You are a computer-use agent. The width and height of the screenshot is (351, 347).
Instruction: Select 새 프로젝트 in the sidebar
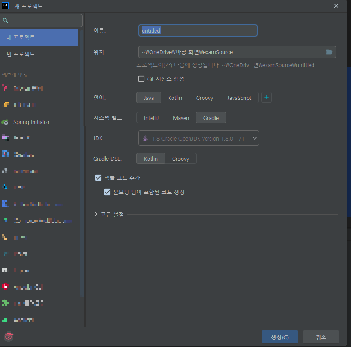(39, 38)
